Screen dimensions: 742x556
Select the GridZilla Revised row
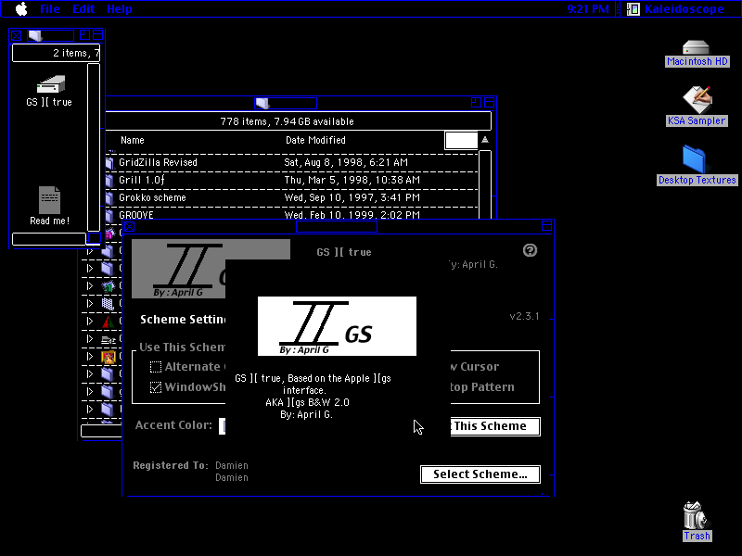coord(291,163)
